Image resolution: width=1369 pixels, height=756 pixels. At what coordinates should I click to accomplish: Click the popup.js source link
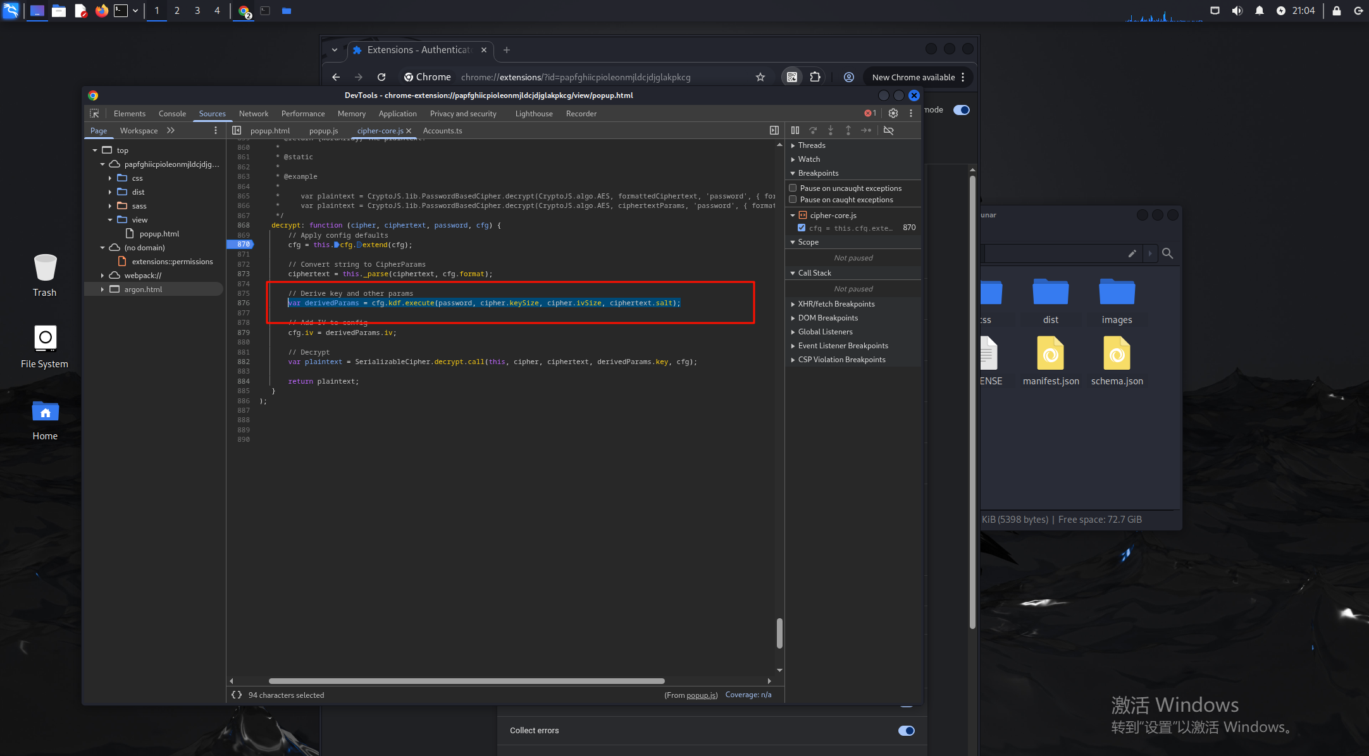click(701, 695)
